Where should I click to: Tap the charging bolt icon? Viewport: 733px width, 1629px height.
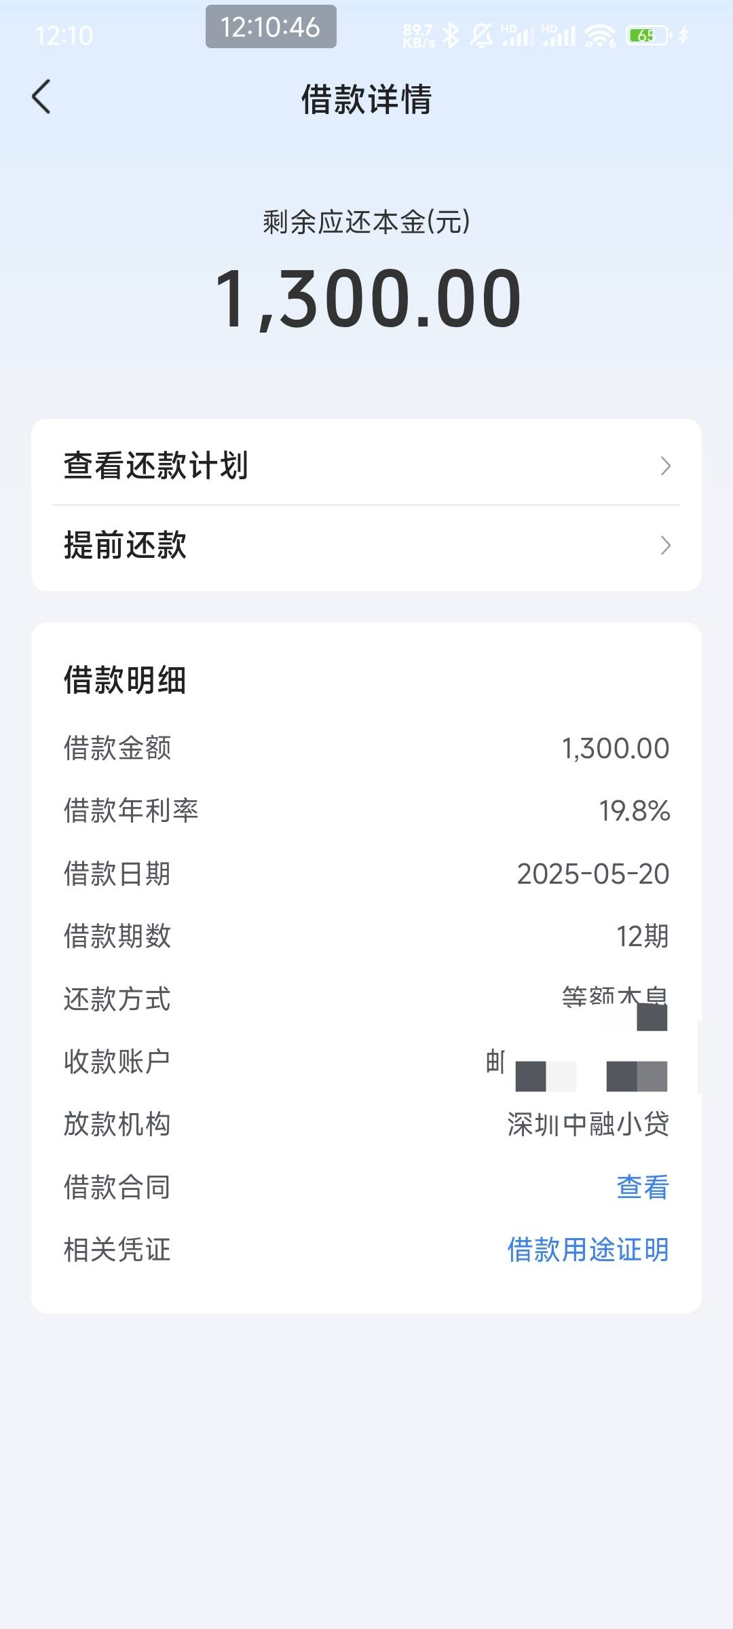coord(683,35)
